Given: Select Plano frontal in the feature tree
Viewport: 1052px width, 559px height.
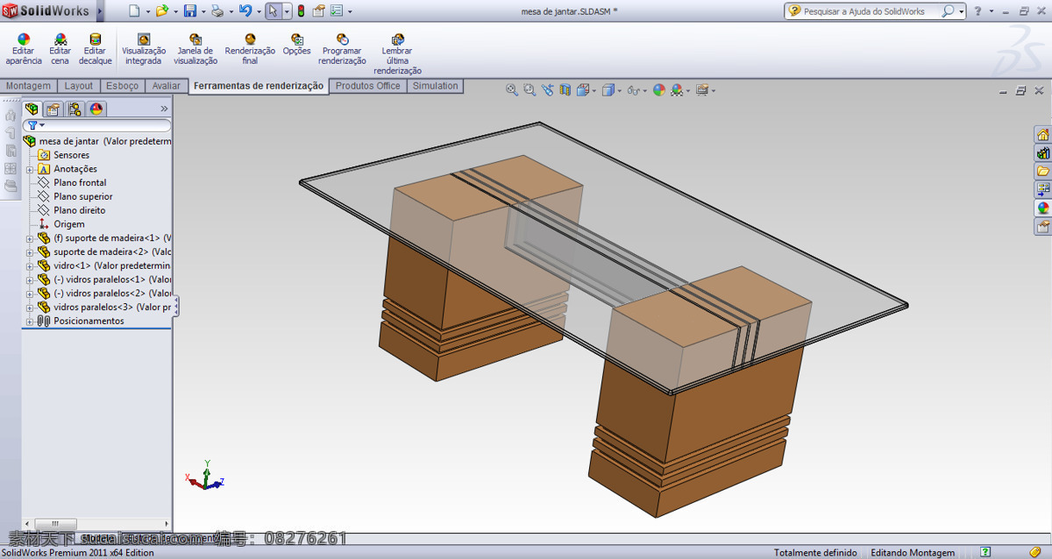Looking at the screenshot, I should click(80, 183).
